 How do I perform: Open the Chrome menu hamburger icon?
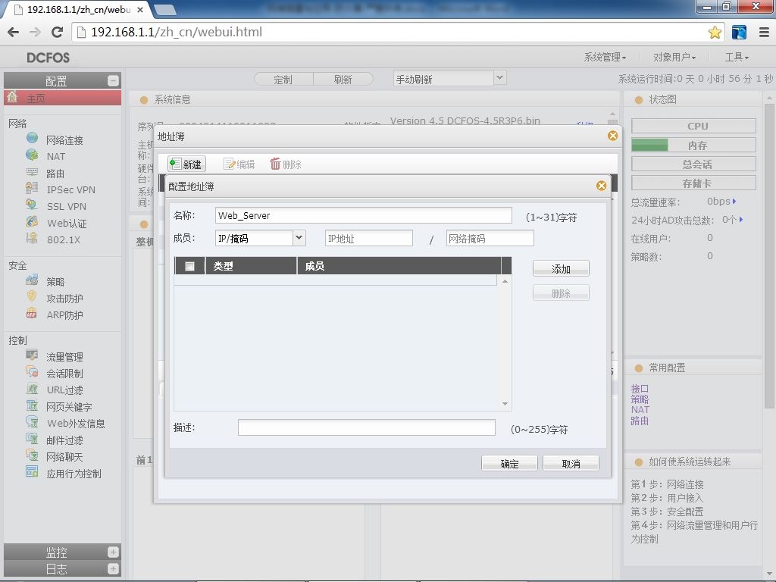click(764, 33)
